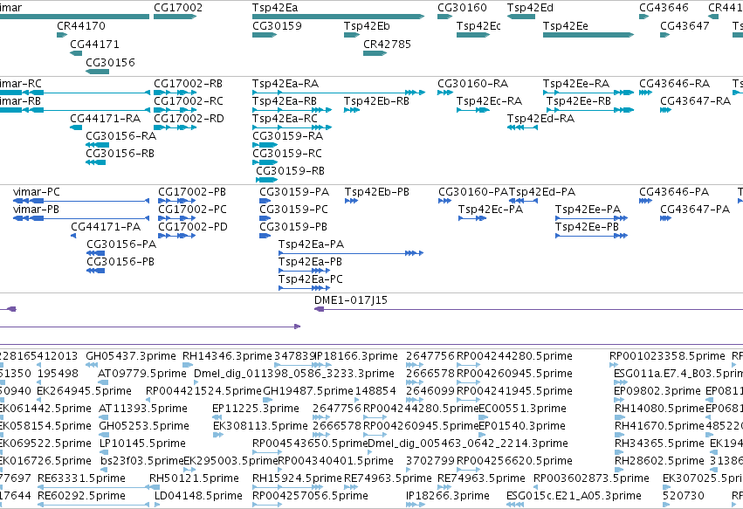
Task: Select transcript Tsp42Ea-RB
Action: 285,101
